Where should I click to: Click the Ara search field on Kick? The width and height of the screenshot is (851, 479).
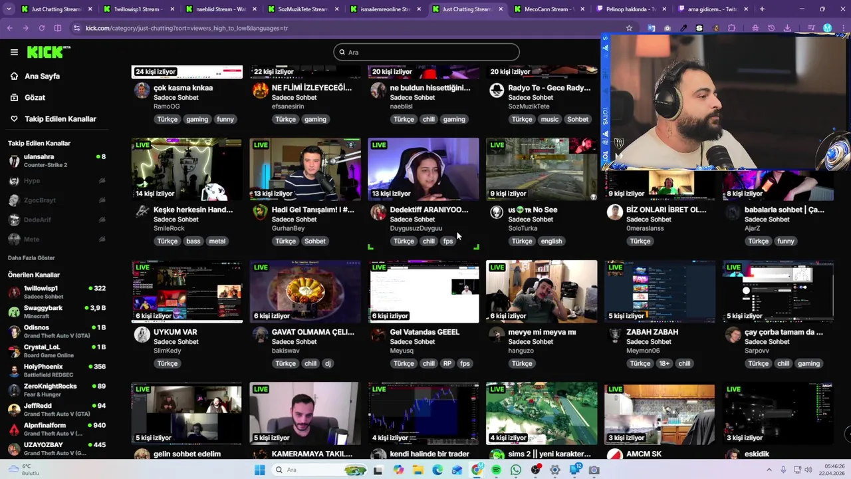tap(426, 52)
